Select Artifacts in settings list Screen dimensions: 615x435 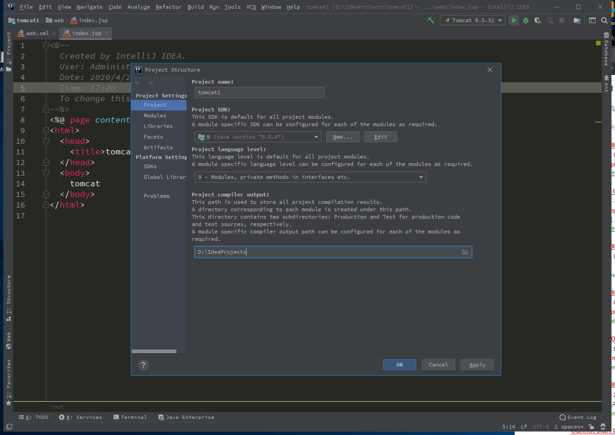tap(159, 147)
